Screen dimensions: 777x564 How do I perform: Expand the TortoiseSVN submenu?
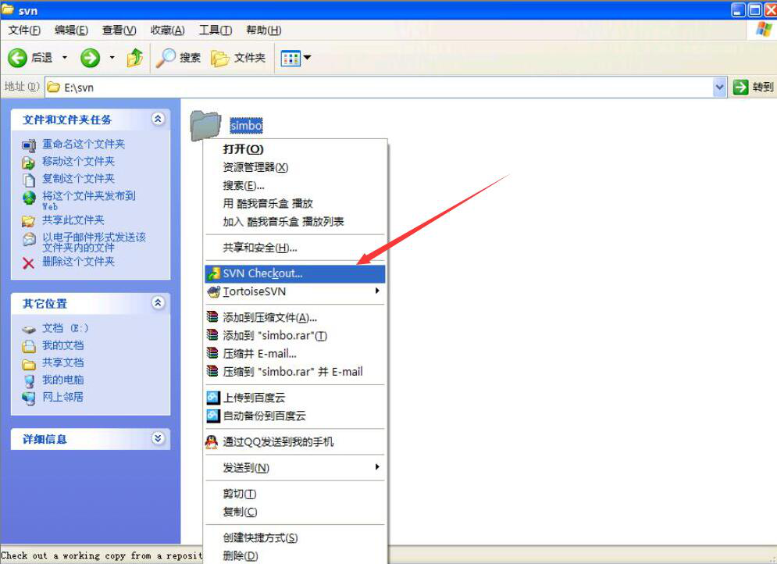tap(377, 291)
